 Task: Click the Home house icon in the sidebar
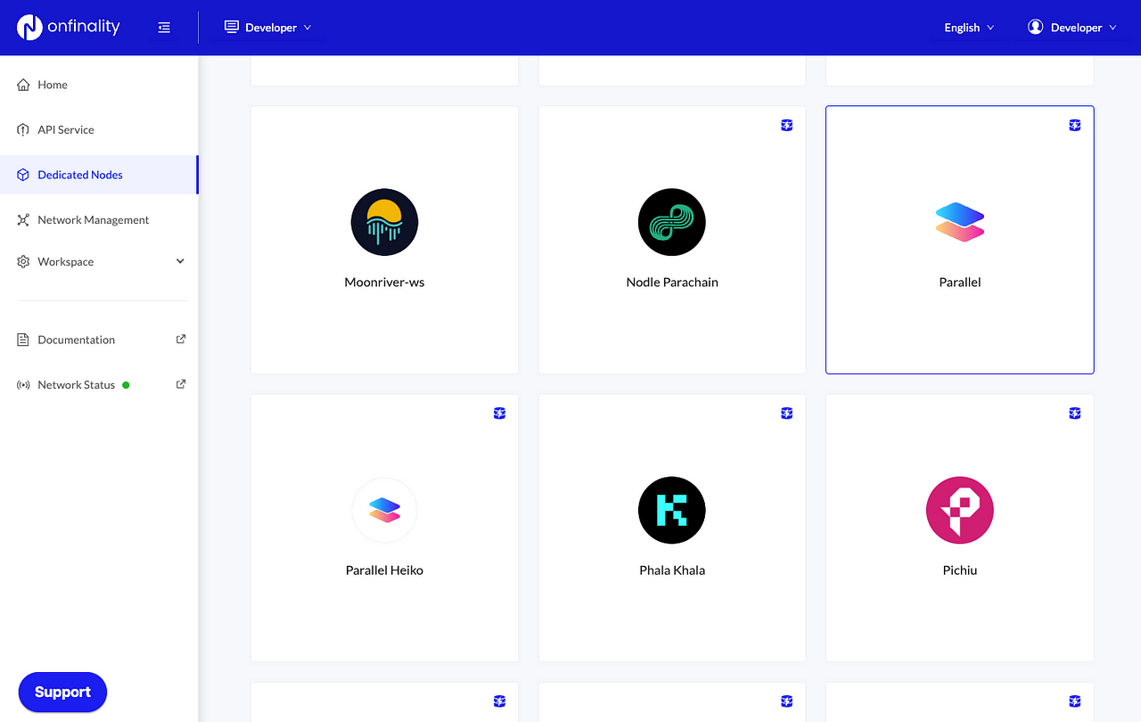click(23, 85)
